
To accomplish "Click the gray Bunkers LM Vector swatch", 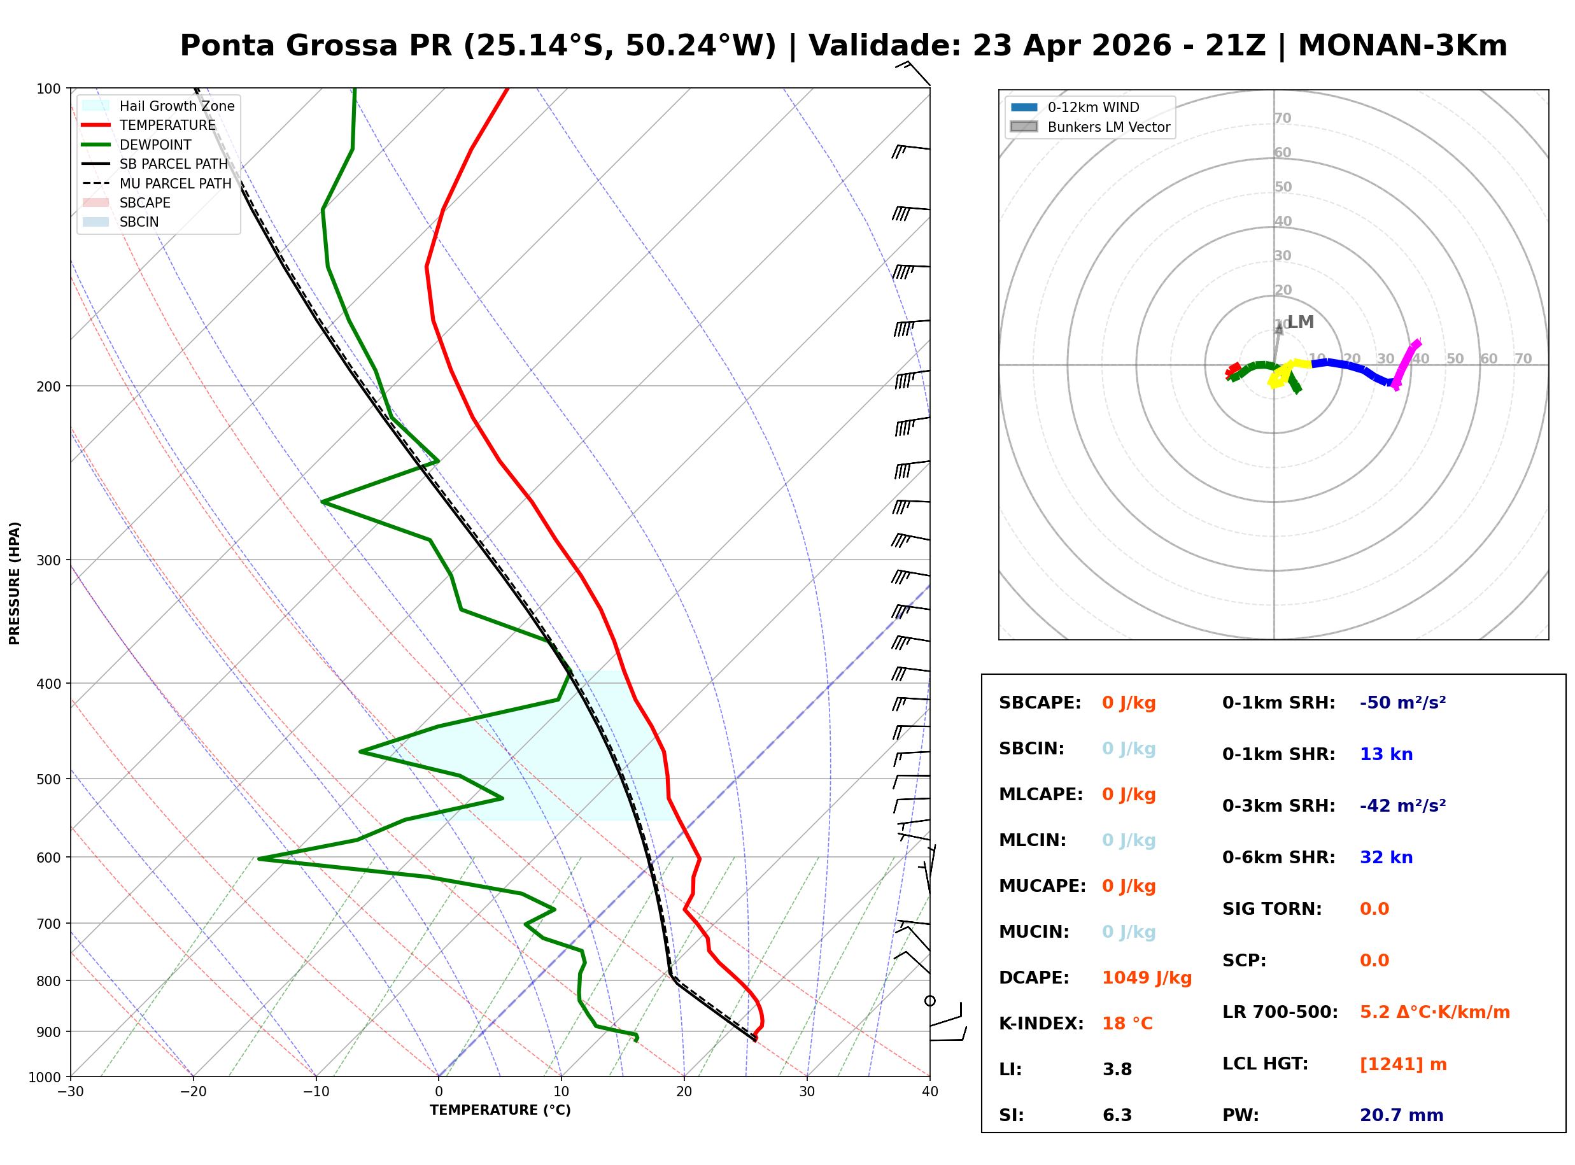I will (x=1024, y=127).
